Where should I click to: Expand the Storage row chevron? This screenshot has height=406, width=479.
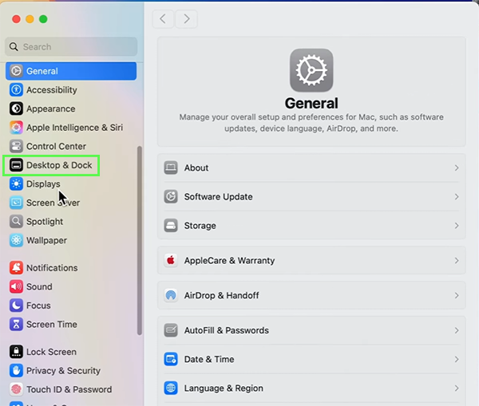pos(457,226)
